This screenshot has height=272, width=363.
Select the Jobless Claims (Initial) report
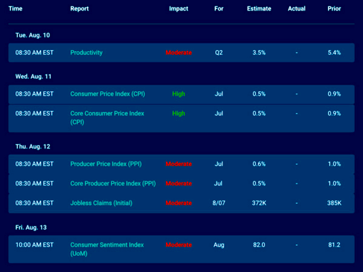point(101,203)
